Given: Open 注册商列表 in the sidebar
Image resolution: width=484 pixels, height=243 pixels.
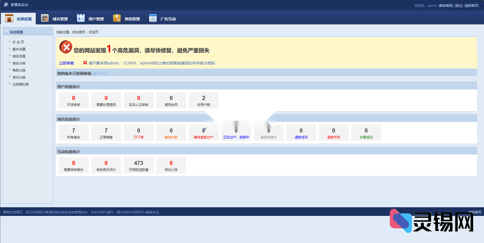Looking at the screenshot, I should pos(21,84).
